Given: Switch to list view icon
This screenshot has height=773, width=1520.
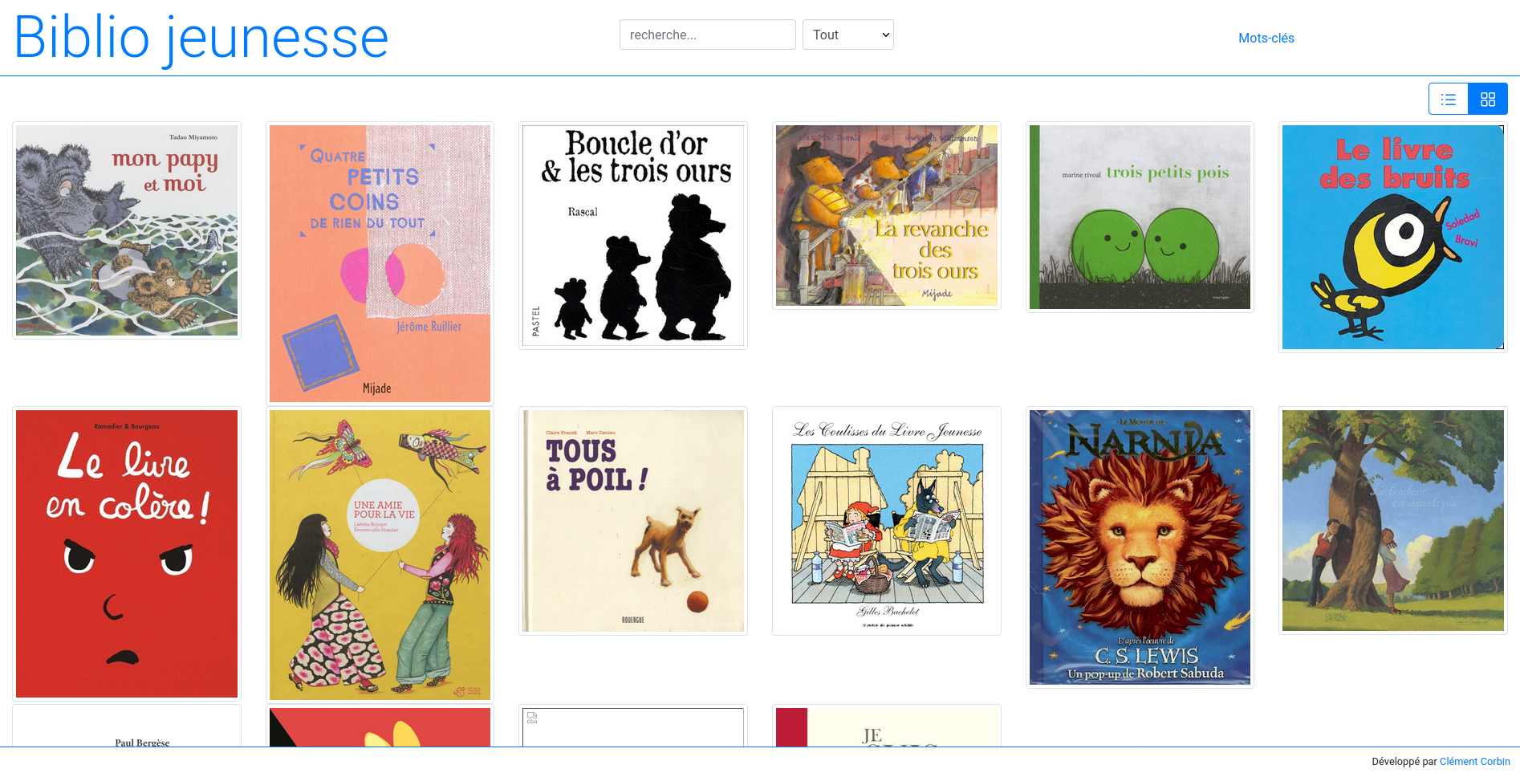Looking at the screenshot, I should tap(1449, 99).
